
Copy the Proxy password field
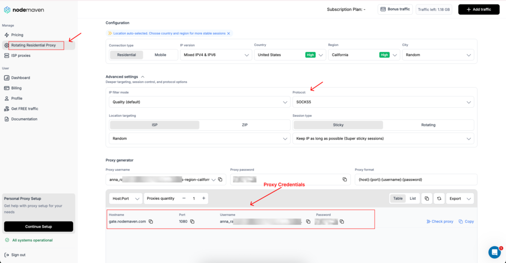[x=344, y=179]
